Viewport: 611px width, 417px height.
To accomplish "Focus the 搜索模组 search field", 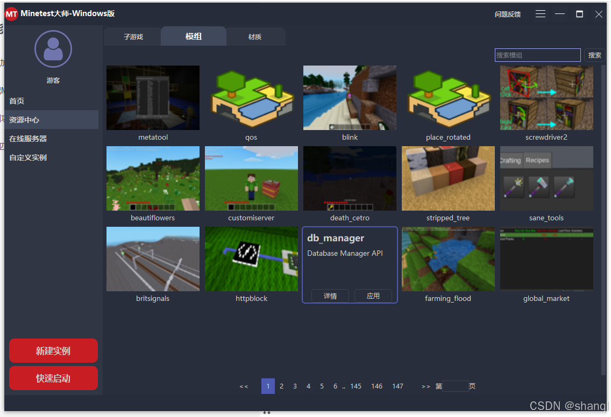I will coord(538,55).
